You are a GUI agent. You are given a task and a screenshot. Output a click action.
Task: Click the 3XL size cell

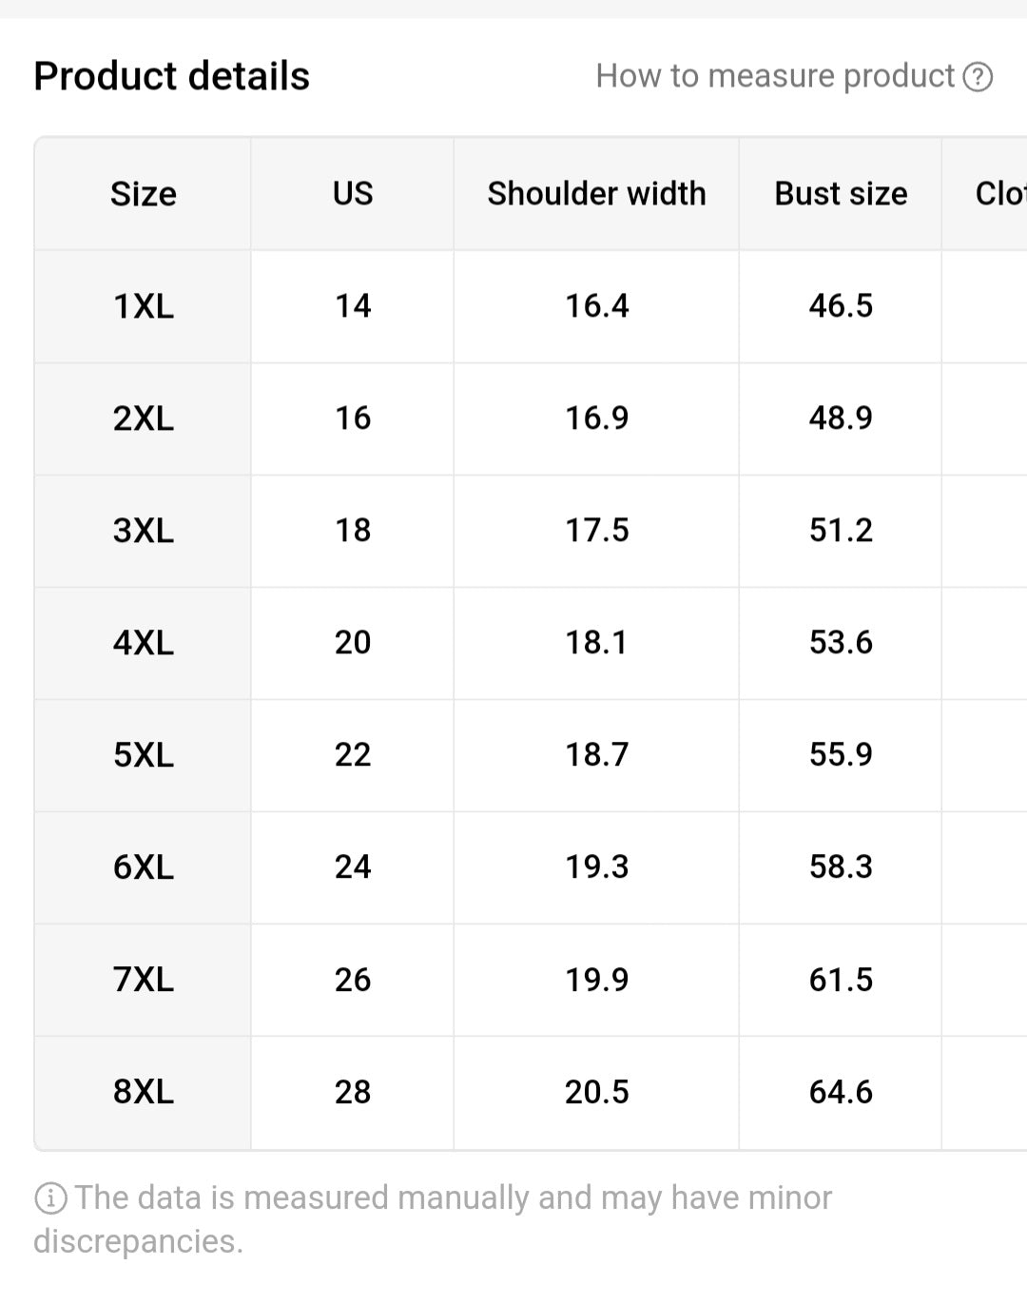tap(143, 531)
